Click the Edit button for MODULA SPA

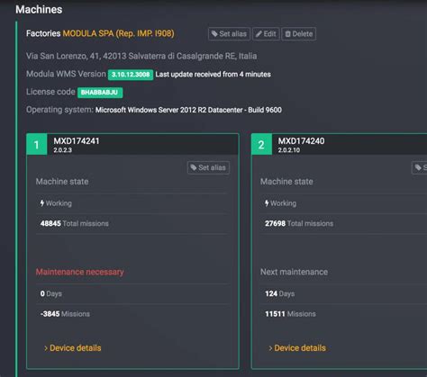266,34
